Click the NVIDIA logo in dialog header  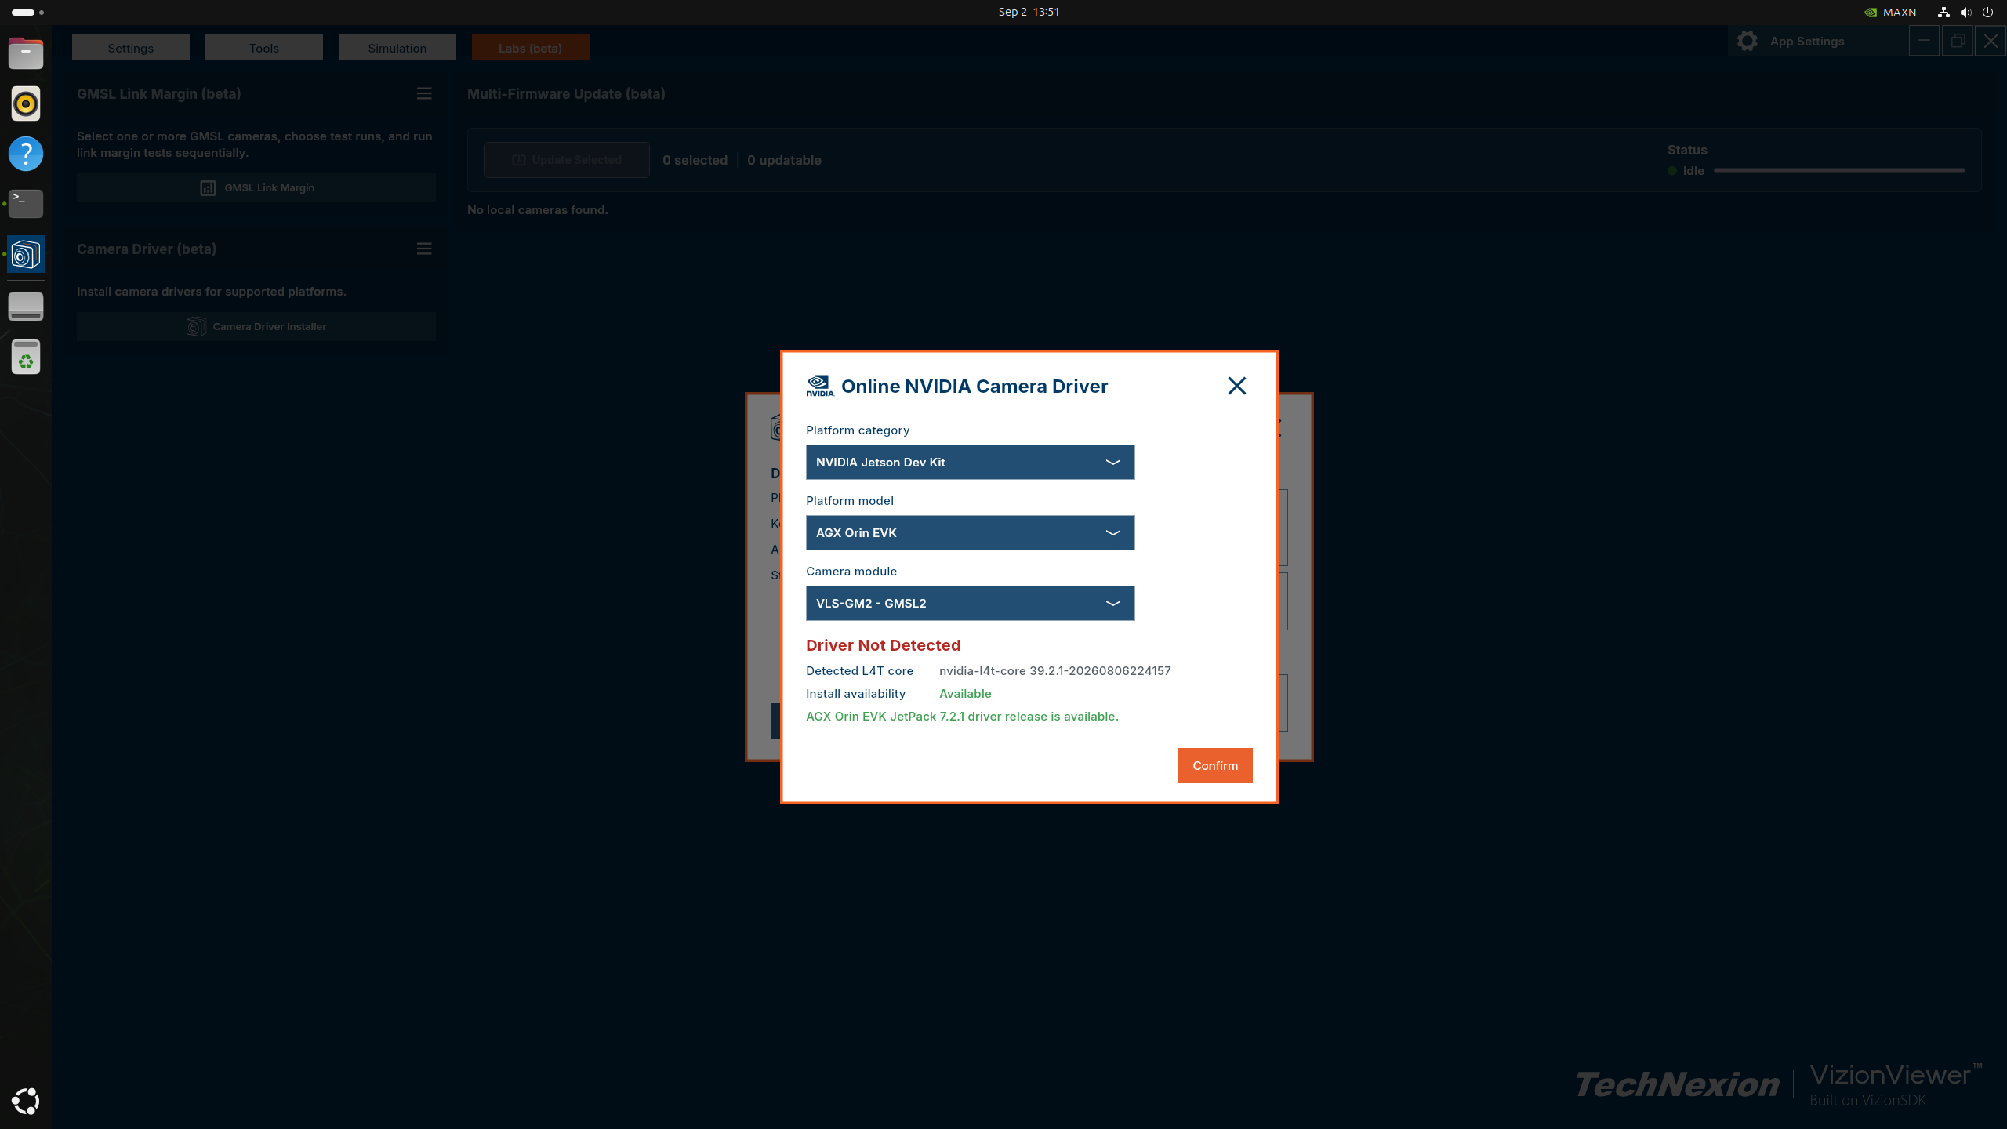pos(819,386)
